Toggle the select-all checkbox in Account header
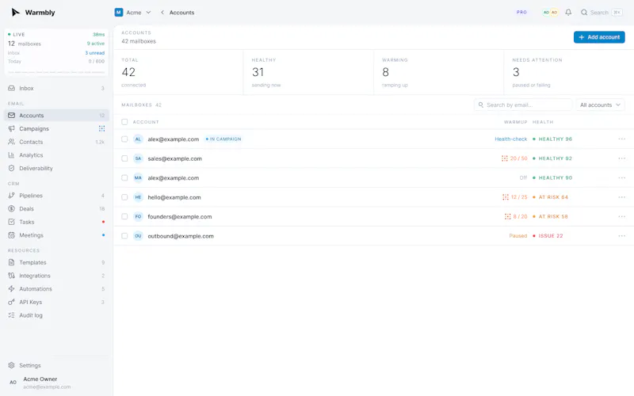This screenshot has height=396, width=634. 124,122
